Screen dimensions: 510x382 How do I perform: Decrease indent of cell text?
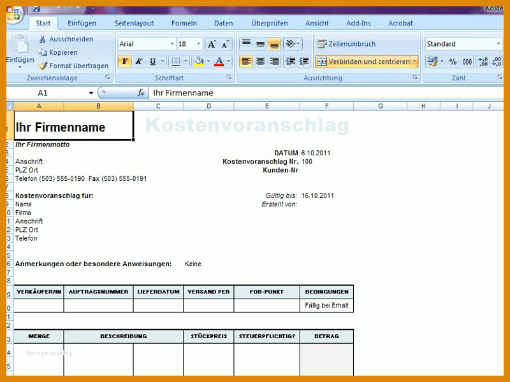pyautogui.click(x=290, y=61)
